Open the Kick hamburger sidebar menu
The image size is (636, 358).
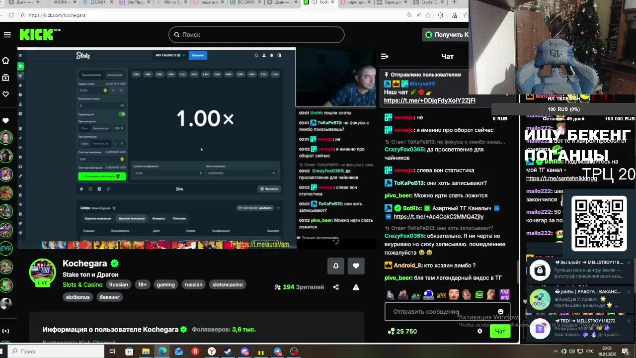[x=7, y=35]
